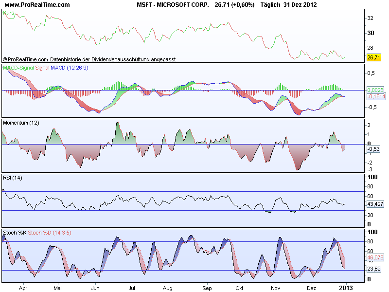389x292 pixels.
Task: Click the Apr month label on time axis
Action: (x=23, y=288)
